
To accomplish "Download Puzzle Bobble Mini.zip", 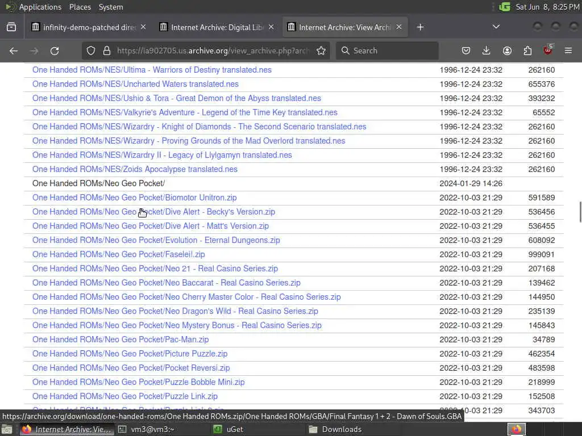I will (x=139, y=382).
